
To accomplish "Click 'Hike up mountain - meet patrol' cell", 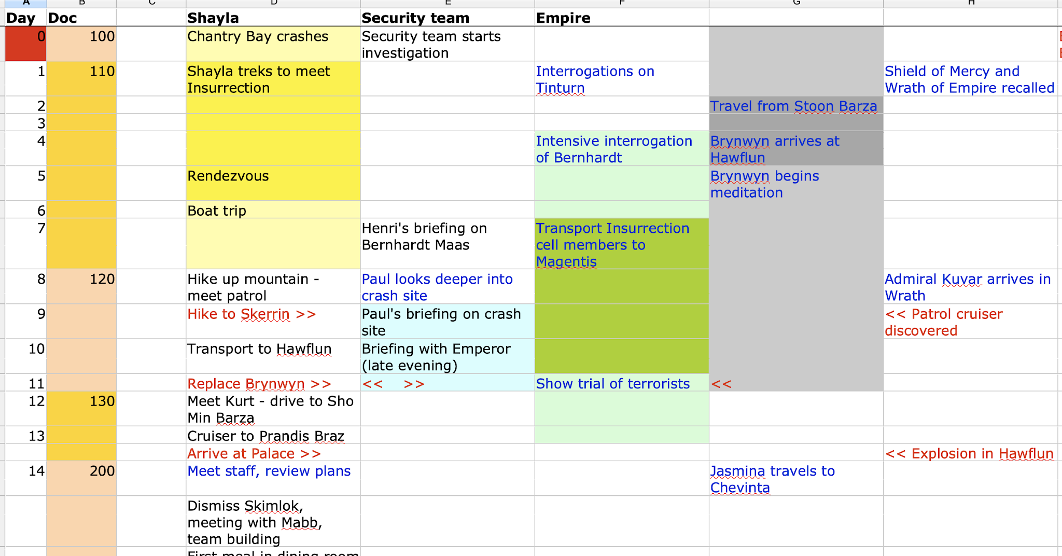I will [273, 286].
